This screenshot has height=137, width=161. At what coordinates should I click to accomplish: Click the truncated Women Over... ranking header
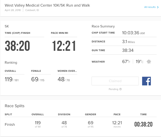click(x=67, y=71)
